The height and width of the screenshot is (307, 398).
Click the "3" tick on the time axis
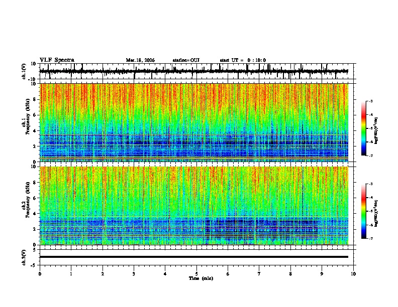tap(134, 274)
